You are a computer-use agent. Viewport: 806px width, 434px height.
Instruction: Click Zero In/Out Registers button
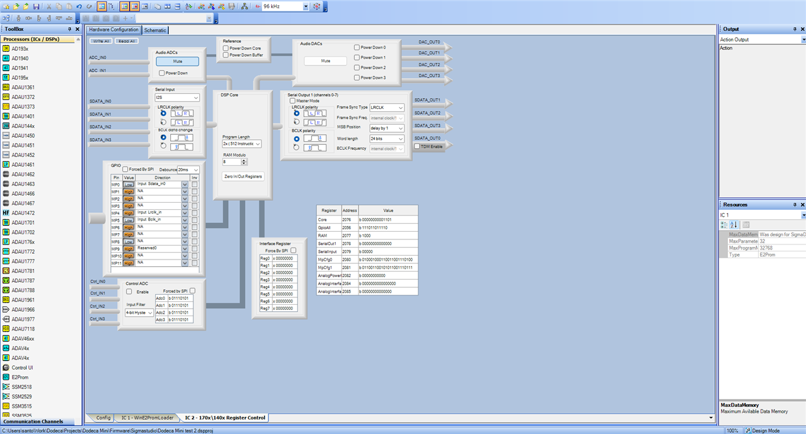(243, 176)
